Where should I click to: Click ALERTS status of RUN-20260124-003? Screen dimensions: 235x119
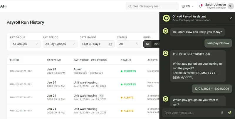[127, 111]
